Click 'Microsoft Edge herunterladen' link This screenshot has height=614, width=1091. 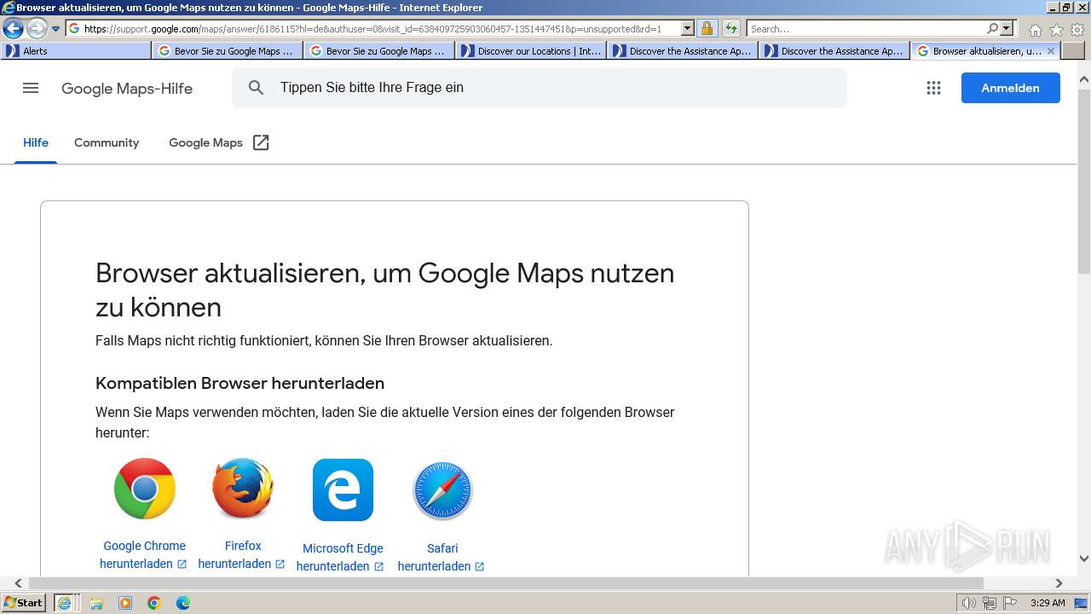coord(342,557)
